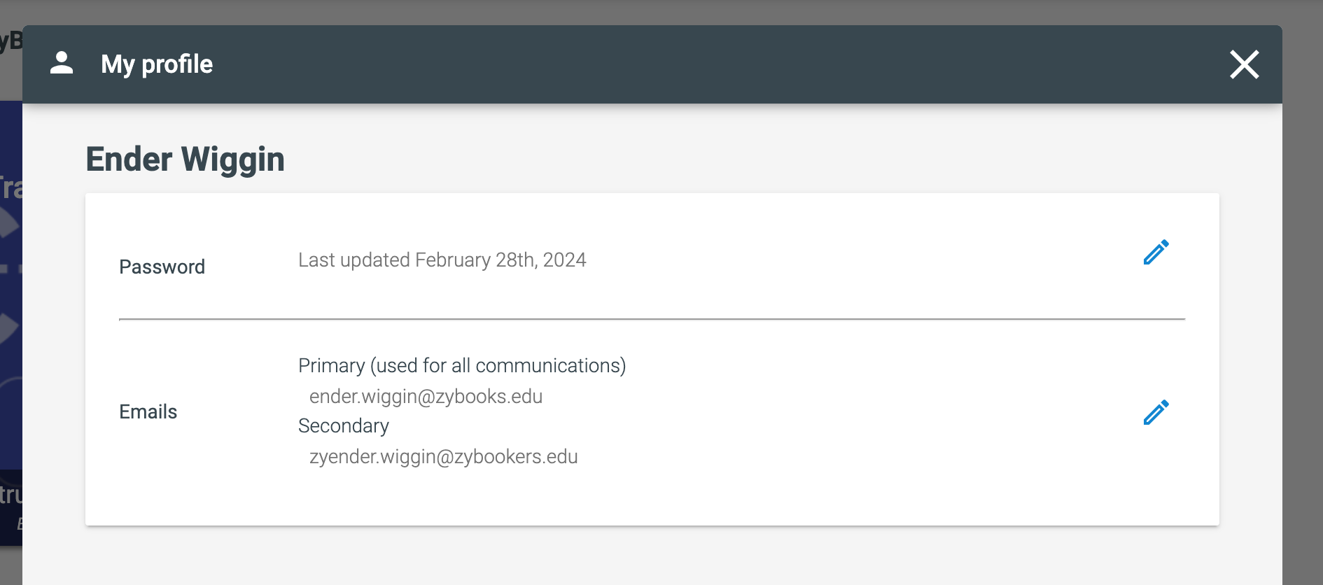Click Primary used for all communications label
This screenshot has height=585, width=1323.
coord(462,365)
